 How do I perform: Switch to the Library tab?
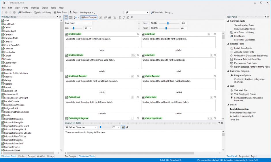point(50,156)
